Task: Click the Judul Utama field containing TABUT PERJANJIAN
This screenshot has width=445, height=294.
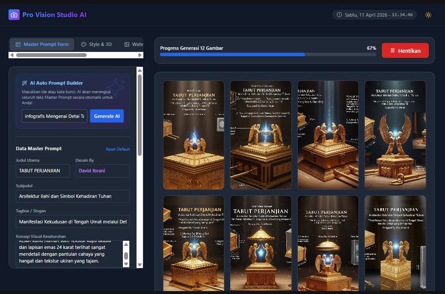Action: pos(43,171)
